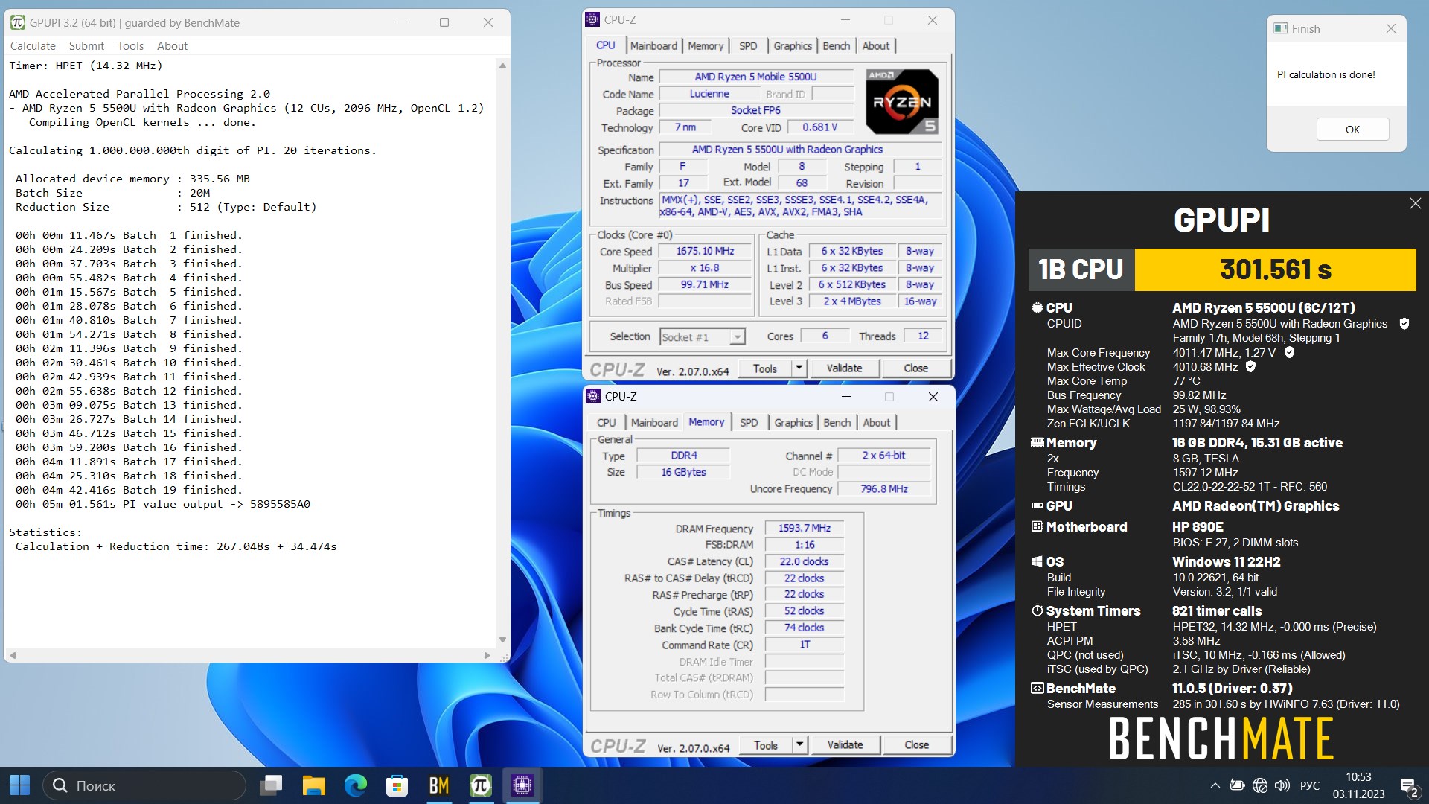Click the GPUPI vertical scrollbar up arrow
Screen dimensions: 1429x804
point(502,66)
